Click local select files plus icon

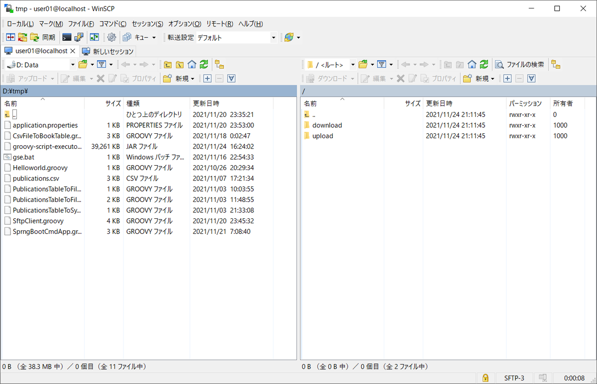[x=207, y=78]
